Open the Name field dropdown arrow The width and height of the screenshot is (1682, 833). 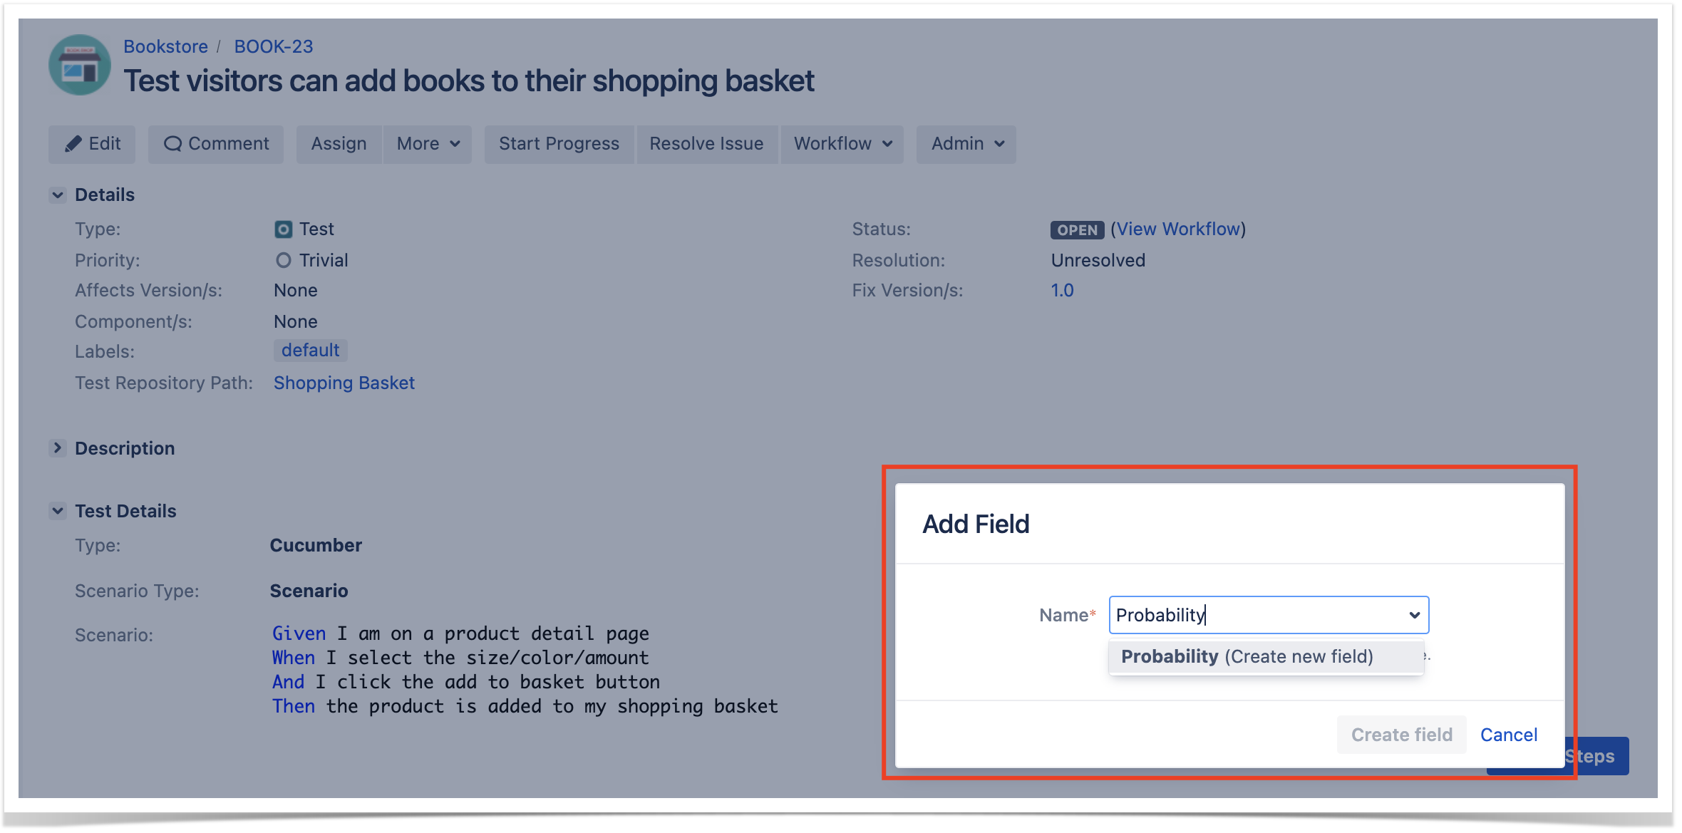tap(1414, 615)
